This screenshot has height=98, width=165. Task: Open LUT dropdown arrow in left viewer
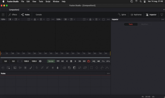(x=44, y=19)
